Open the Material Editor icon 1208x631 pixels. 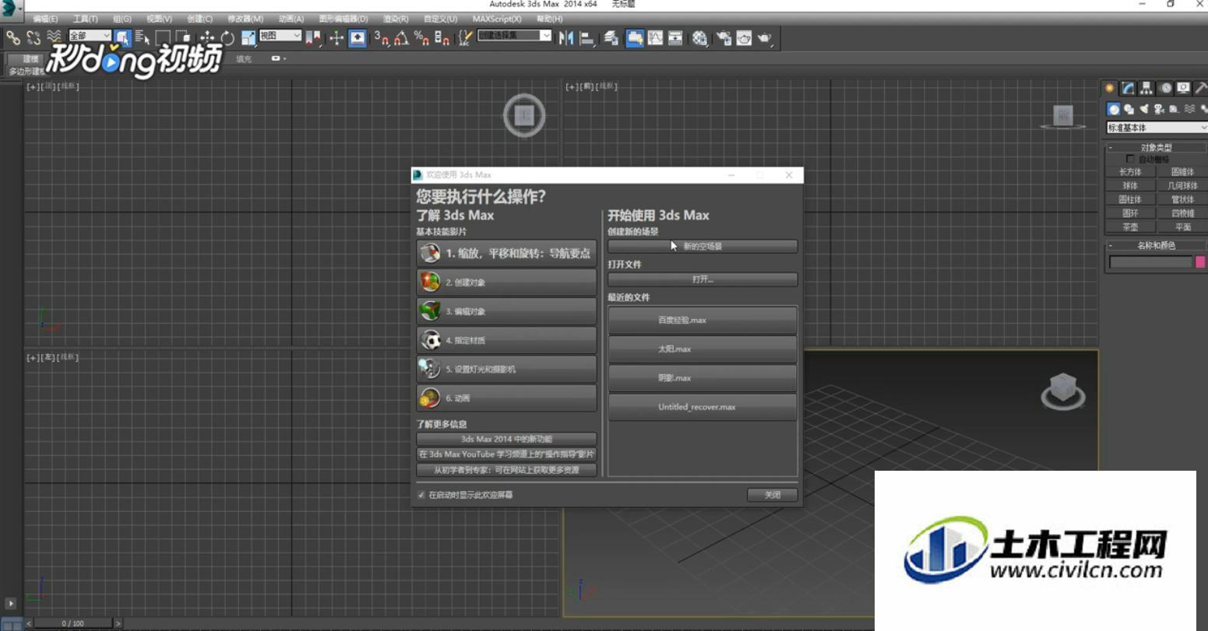pyautogui.click(x=699, y=37)
